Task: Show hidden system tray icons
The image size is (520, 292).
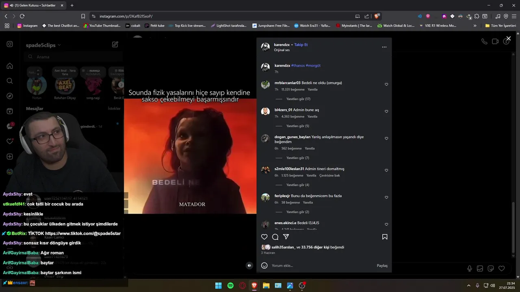Action: click(x=468, y=286)
